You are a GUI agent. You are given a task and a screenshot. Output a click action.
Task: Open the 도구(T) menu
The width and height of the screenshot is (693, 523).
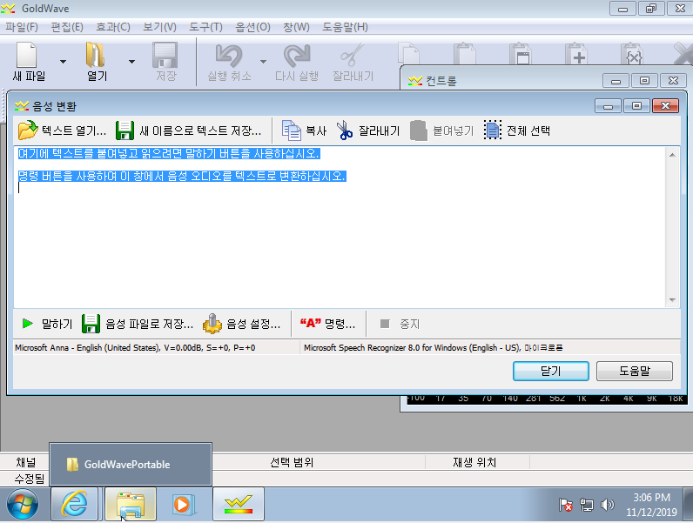pos(205,27)
